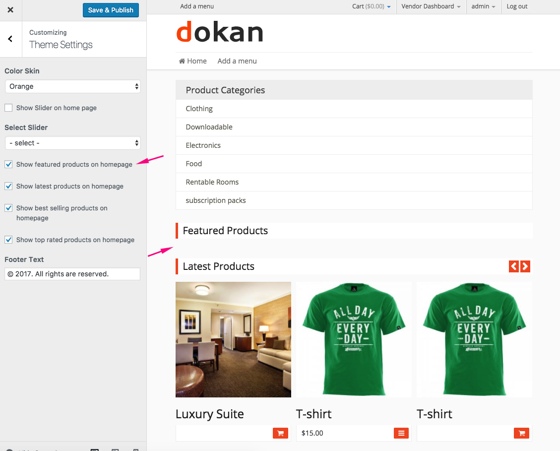Image resolution: width=560 pixels, height=451 pixels.
Task: Click previous arrow in Latest Products carousel
Action: tap(513, 266)
